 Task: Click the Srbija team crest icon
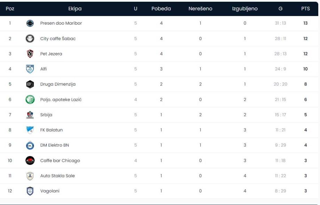pyautogui.click(x=30, y=115)
